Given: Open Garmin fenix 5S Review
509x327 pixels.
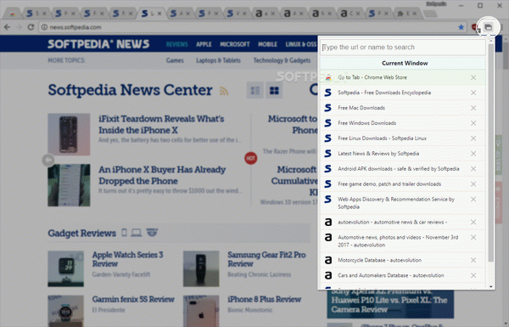Looking at the screenshot, I should 133,299.
